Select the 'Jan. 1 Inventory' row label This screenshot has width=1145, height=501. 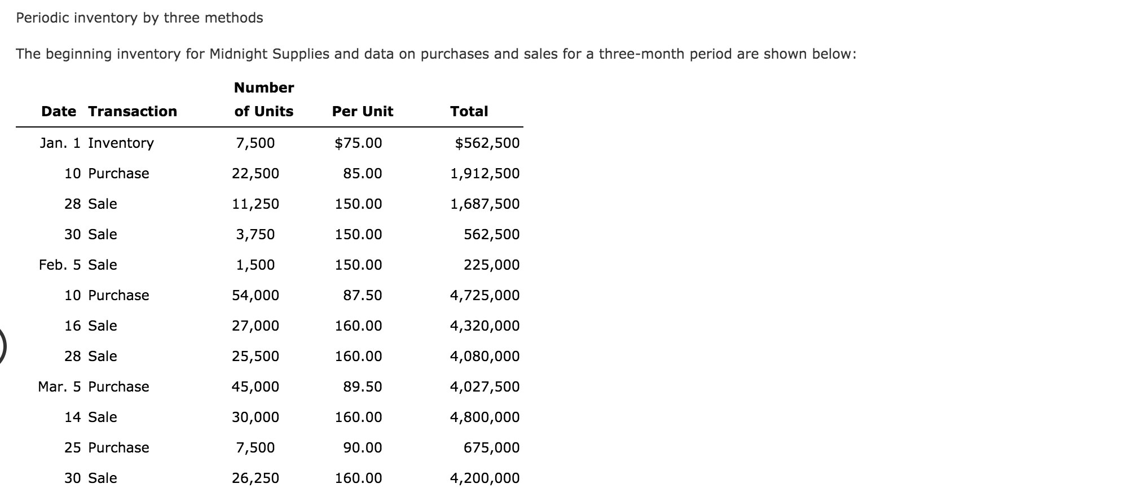coord(96,143)
